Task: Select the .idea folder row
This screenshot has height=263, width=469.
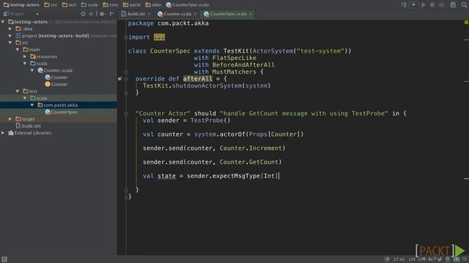Action: pyautogui.click(x=59, y=28)
